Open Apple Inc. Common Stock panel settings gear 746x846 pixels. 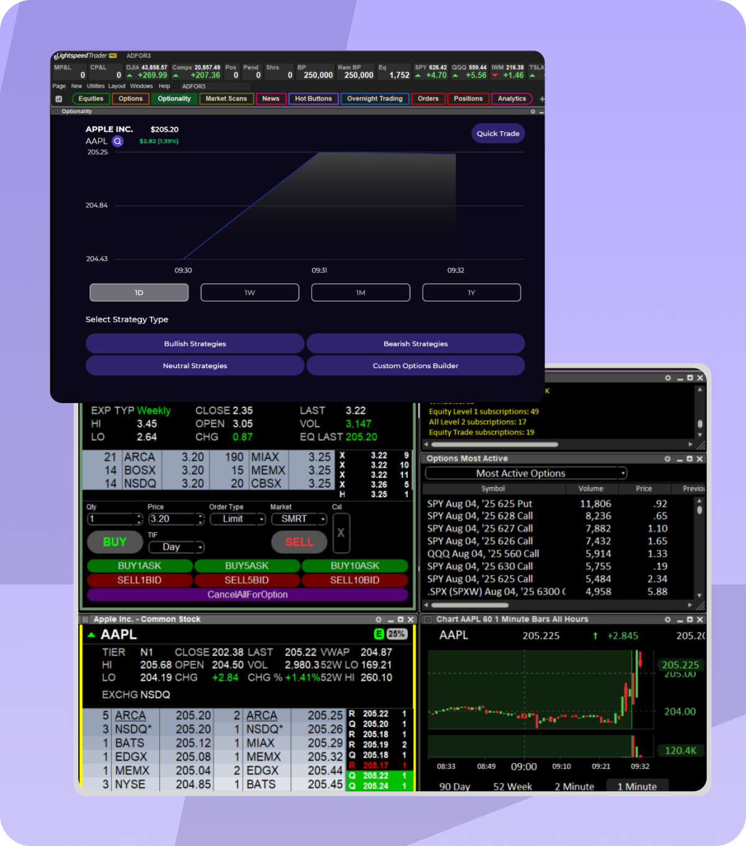(378, 620)
